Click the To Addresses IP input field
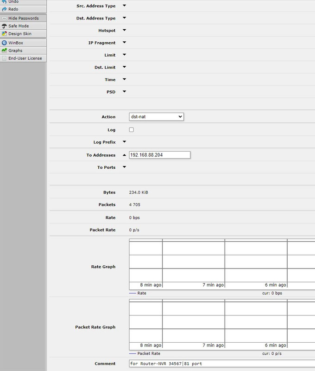This screenshot has height=371, width=315. pos(159,155)
